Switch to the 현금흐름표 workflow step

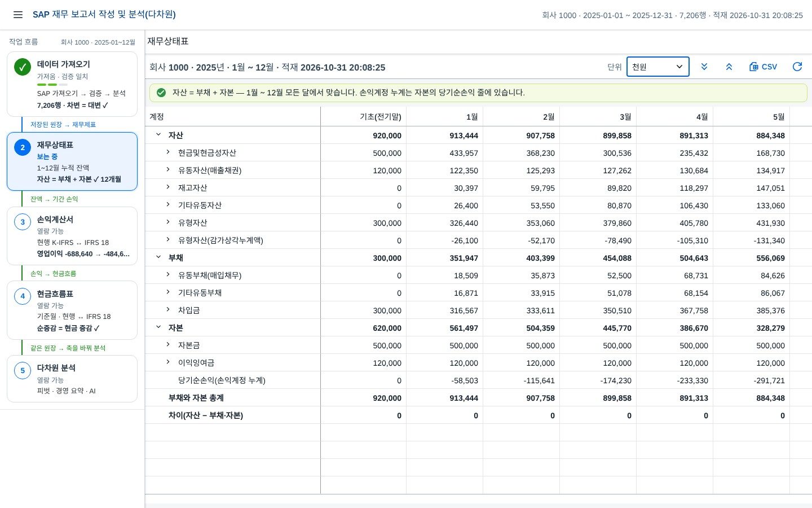72,310
